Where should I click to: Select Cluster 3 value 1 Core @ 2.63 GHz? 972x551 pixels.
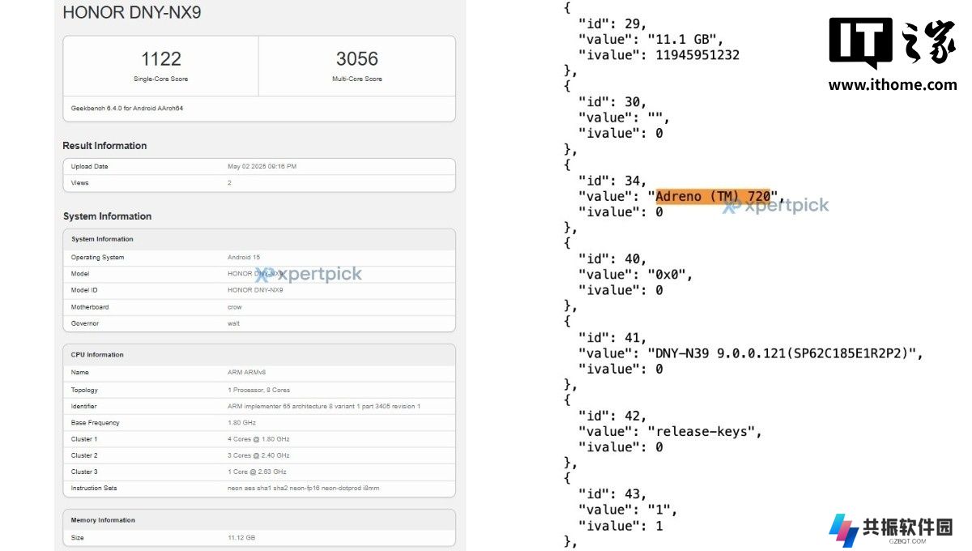click(x=257, y=472)
